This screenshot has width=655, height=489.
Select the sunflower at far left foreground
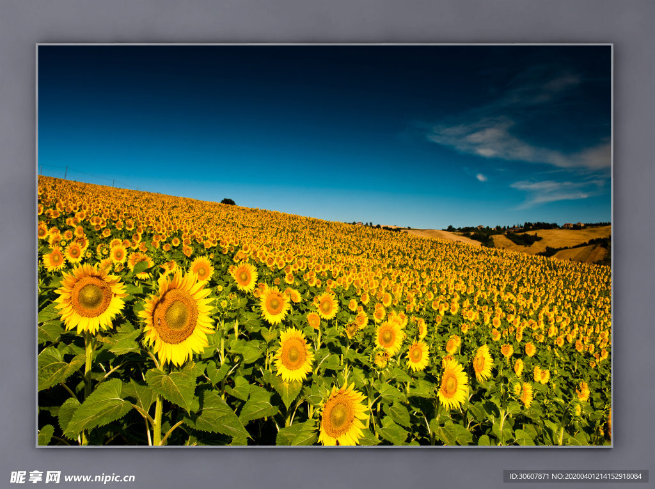click(x=90, y=297)
